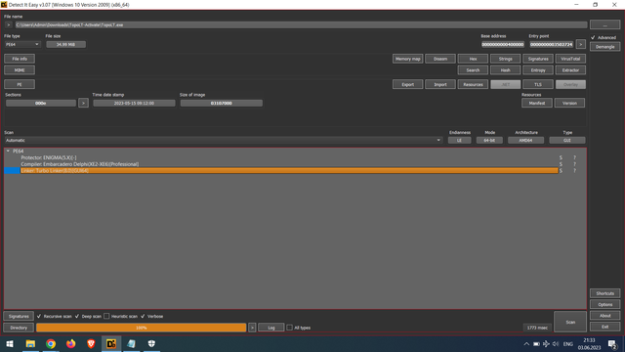Viewport: 625px width, 352px height.
Task: Collapse the PE64 tree node
Action: pyautogui.click(x=8, y=151)
